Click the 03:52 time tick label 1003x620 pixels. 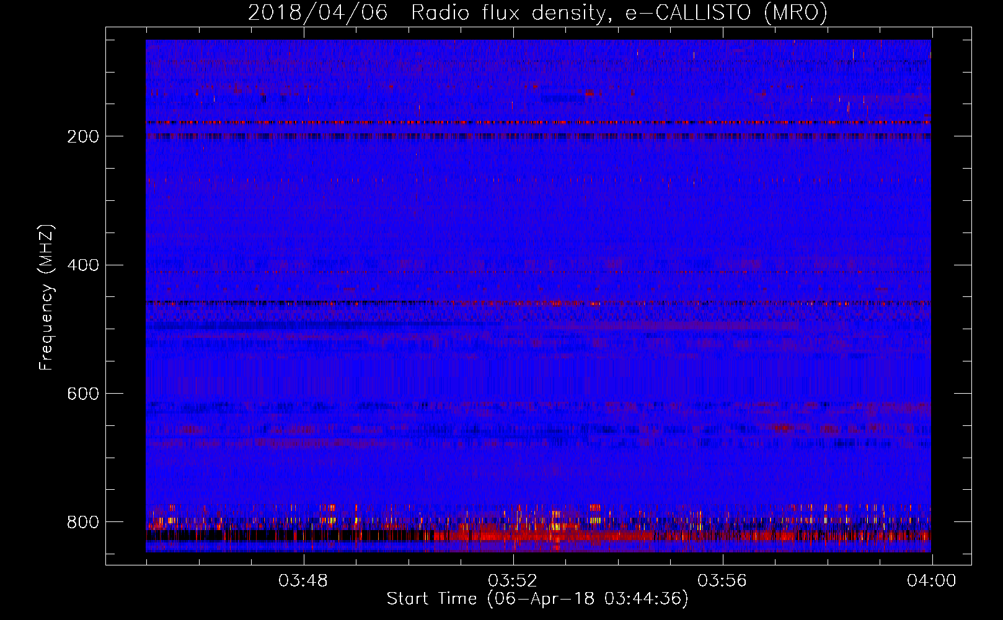(513, 581)
